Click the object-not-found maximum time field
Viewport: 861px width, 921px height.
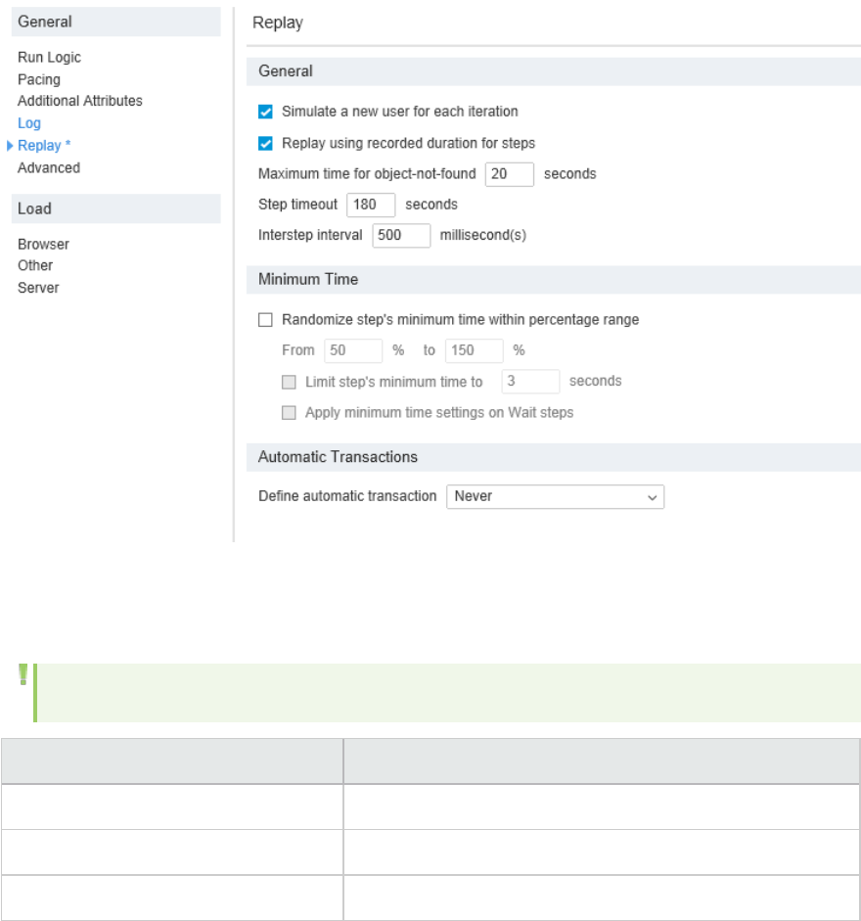click(x=509, y=174)
